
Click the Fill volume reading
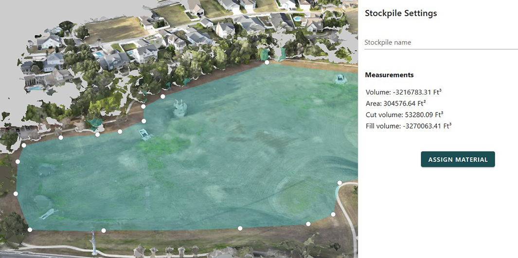[x=409, y=126]
